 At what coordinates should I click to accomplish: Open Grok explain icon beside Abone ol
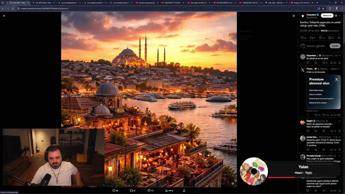click(x=336, y=15)
